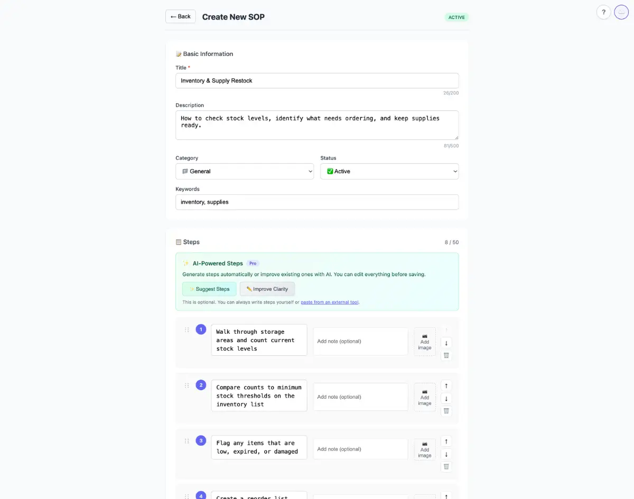Add image to step 1
Viewport: 634px width, 499px height.
pos(425,342)
